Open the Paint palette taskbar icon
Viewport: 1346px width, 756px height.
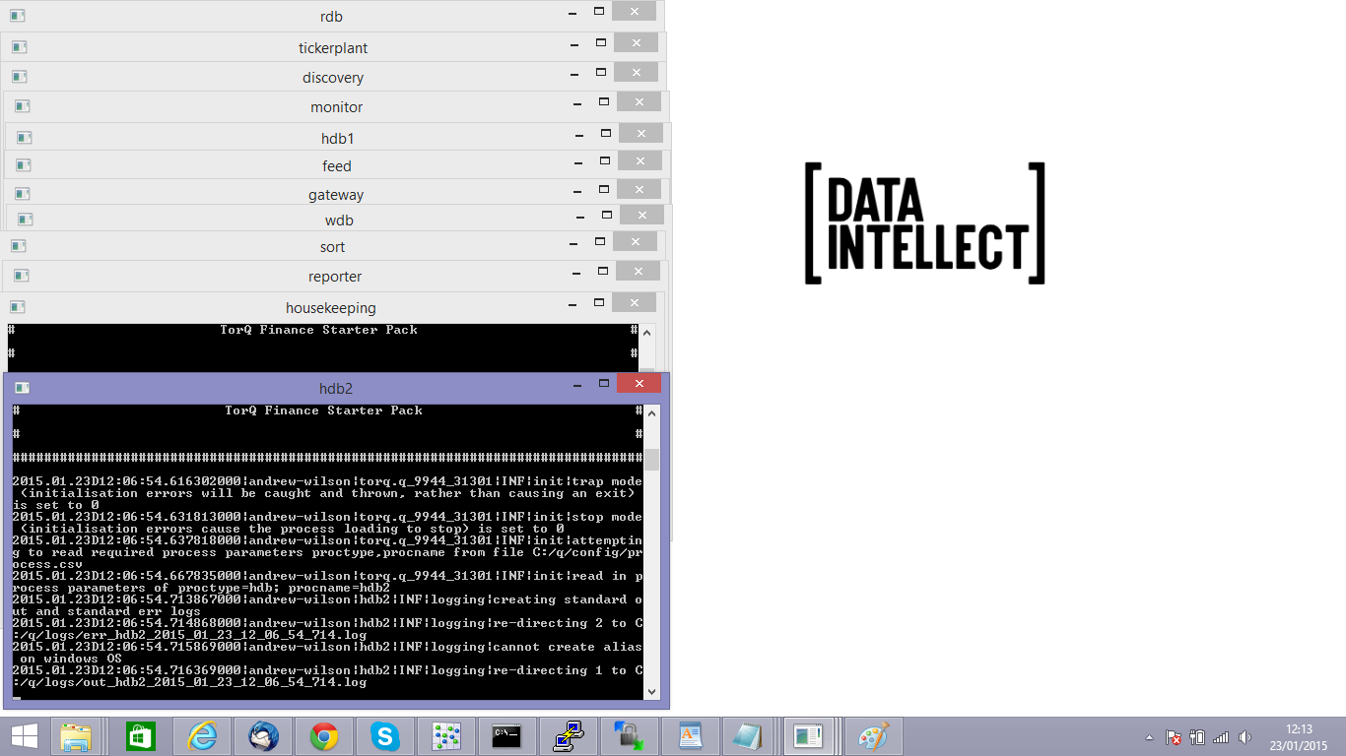(x=873, y=736)
